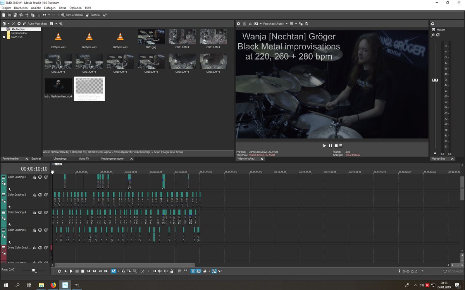Viewport: 465px width, 290px height.
Task: Click copy snapshot to clipboard icon
Action: pos(301,24)
